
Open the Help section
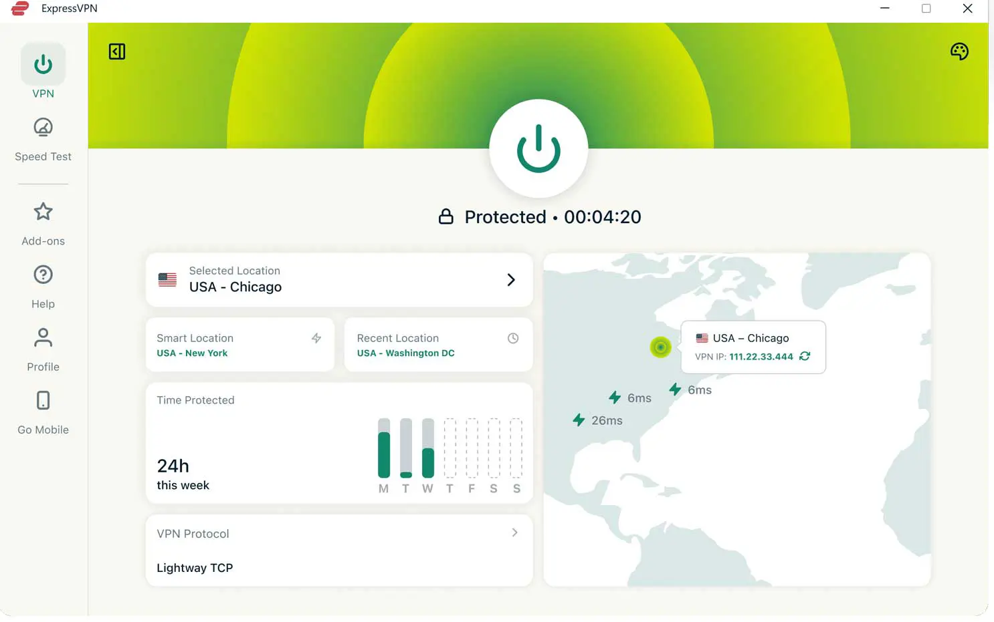(43, 287)
